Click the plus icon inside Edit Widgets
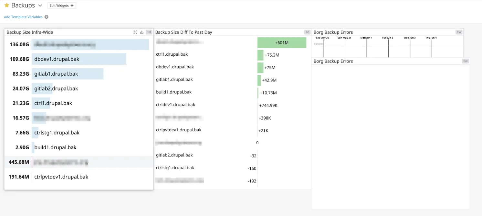Viewport: 482px width, 216px height. pos(72,5)
